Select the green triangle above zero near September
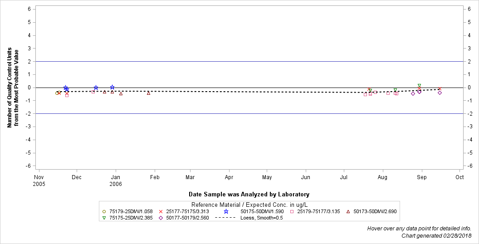Screen dimensions: 479x244 coord(419,86)
